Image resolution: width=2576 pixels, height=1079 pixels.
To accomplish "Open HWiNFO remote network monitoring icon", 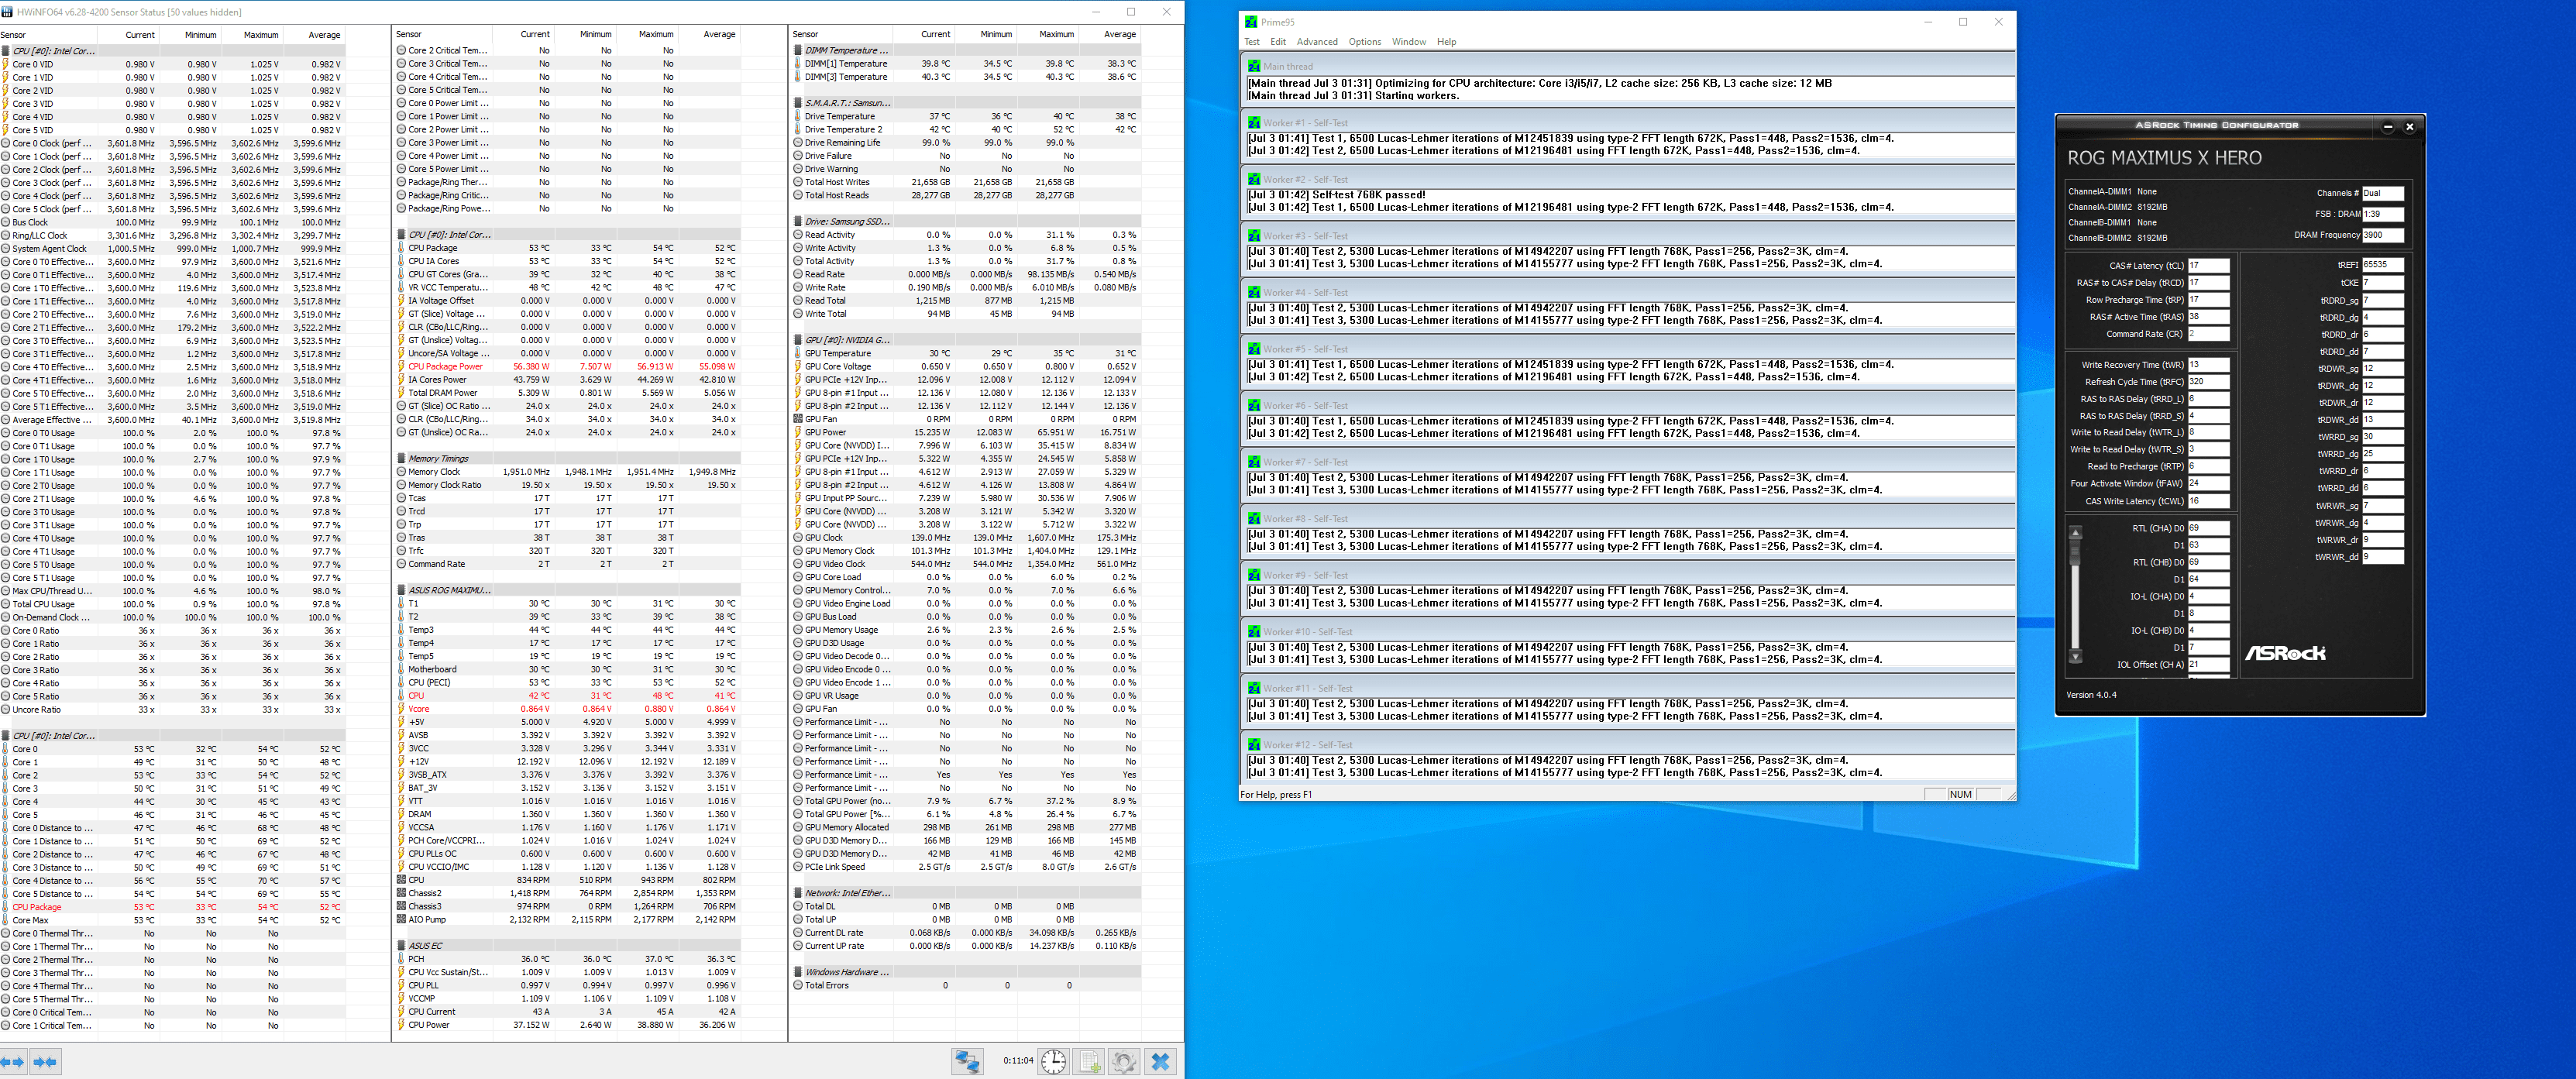I will pos(967,1061).
